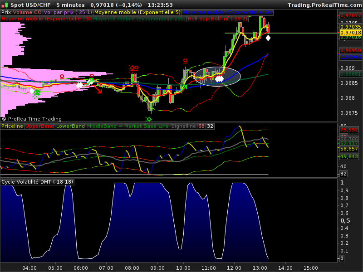Viewport: 363px width, 272px height.
Task: Click the 08:00 time axis label
Action: [x=132, y=268]
